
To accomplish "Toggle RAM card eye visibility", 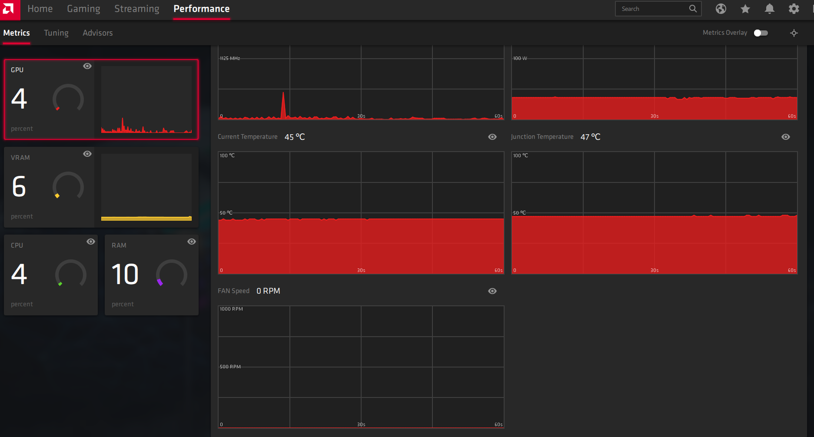I will tap(192, 242).
